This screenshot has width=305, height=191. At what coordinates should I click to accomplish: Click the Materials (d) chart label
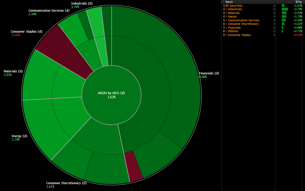[x=13, y=71]
